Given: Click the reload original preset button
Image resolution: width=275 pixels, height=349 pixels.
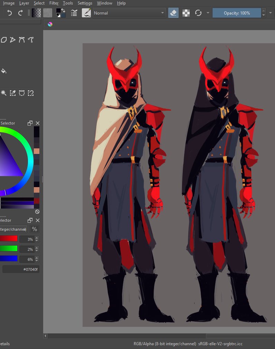Looking at the screenshot, I should pyautogui.click(x=198, y=13).
